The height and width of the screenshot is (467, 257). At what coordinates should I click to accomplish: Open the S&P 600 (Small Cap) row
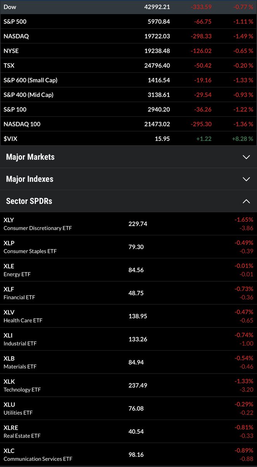[128, 80]
